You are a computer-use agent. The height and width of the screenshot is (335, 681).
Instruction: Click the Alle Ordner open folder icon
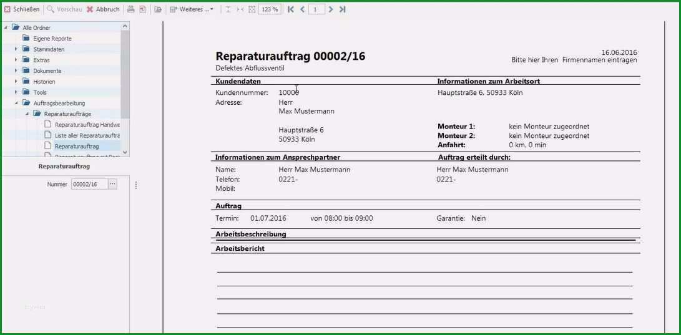[15, 27]
